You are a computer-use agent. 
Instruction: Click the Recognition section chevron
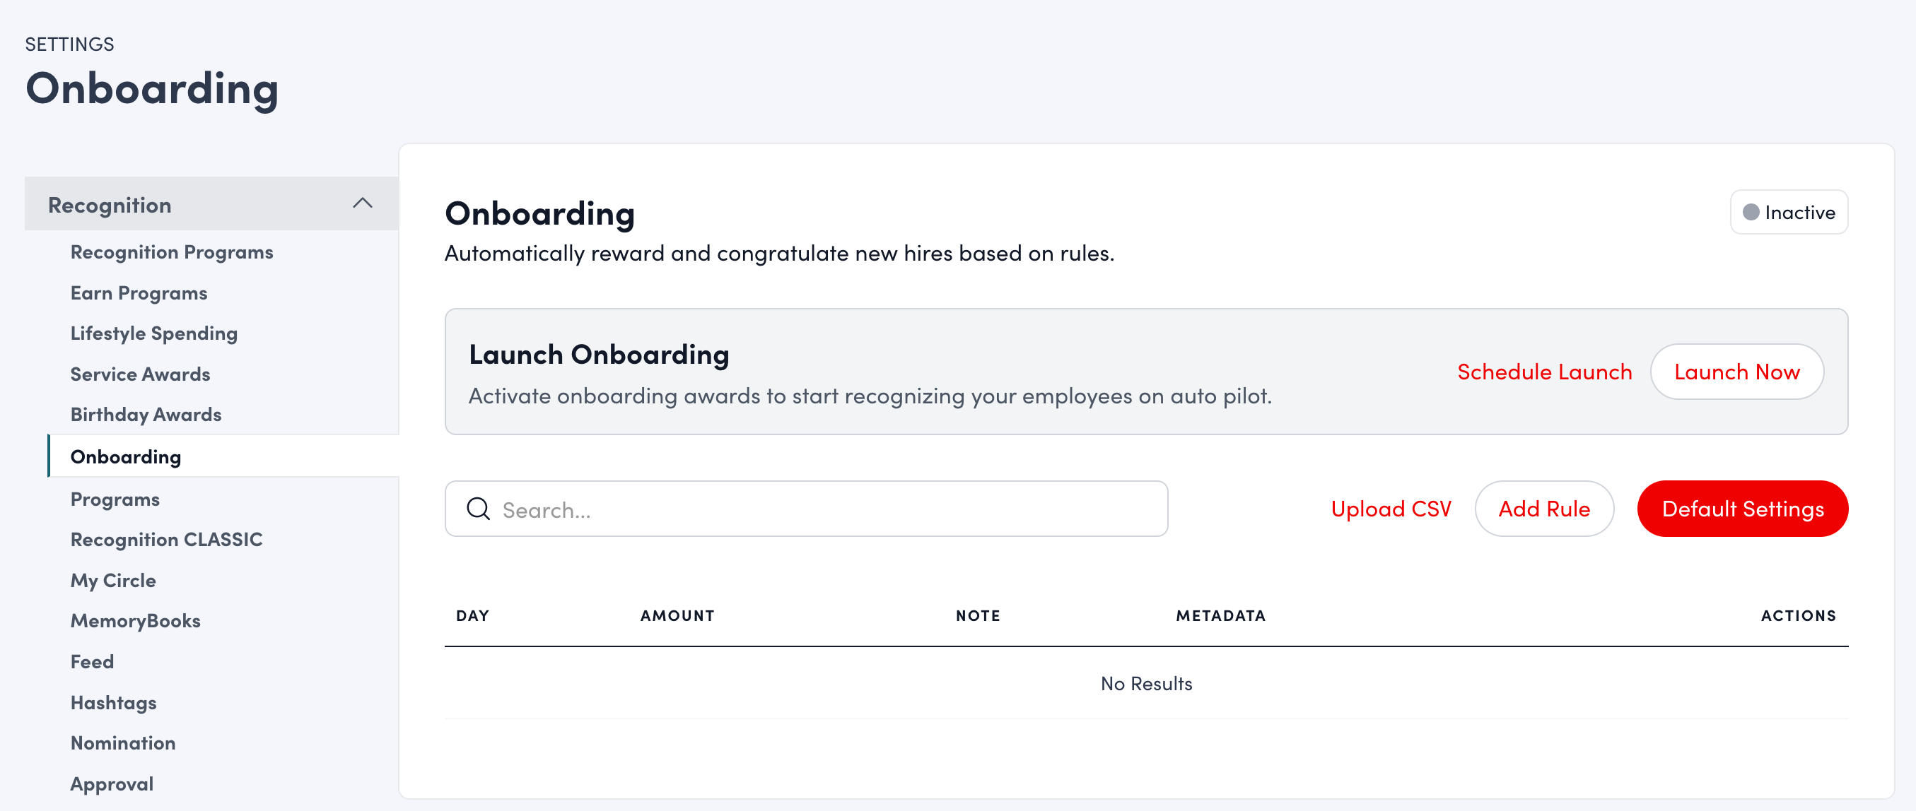[x=363, y=203]
